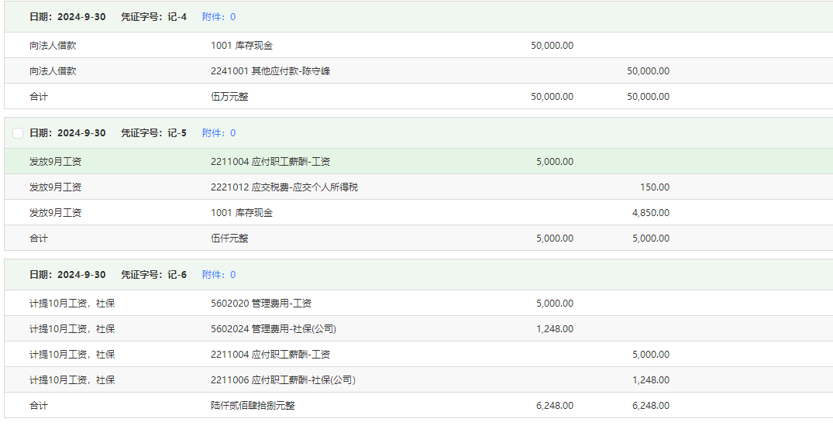
Task: Click the 库存现金 row in voucher 记-5
Action: [418, 212]
